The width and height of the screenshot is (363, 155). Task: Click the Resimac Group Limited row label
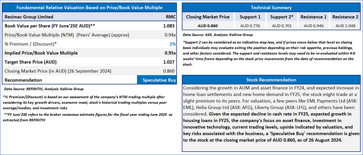point(29,17)
